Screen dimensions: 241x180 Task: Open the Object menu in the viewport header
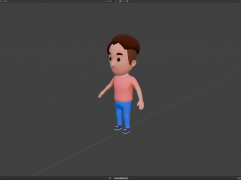(6, 1)
